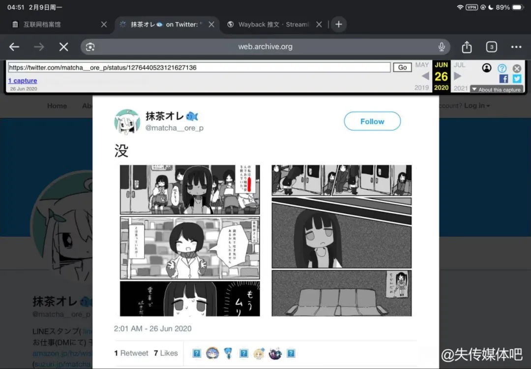
Task: Open the Wayback help question icon
Action: click(502, 68)
